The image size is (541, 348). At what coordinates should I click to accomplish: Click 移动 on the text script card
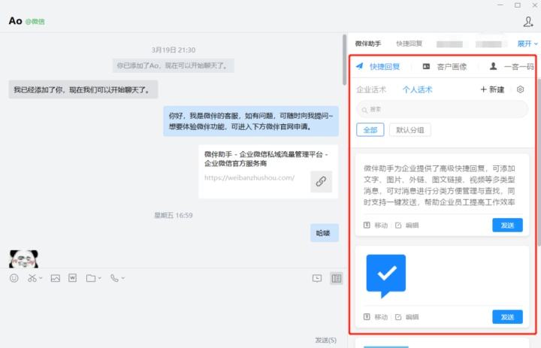(x=376, y=225)
